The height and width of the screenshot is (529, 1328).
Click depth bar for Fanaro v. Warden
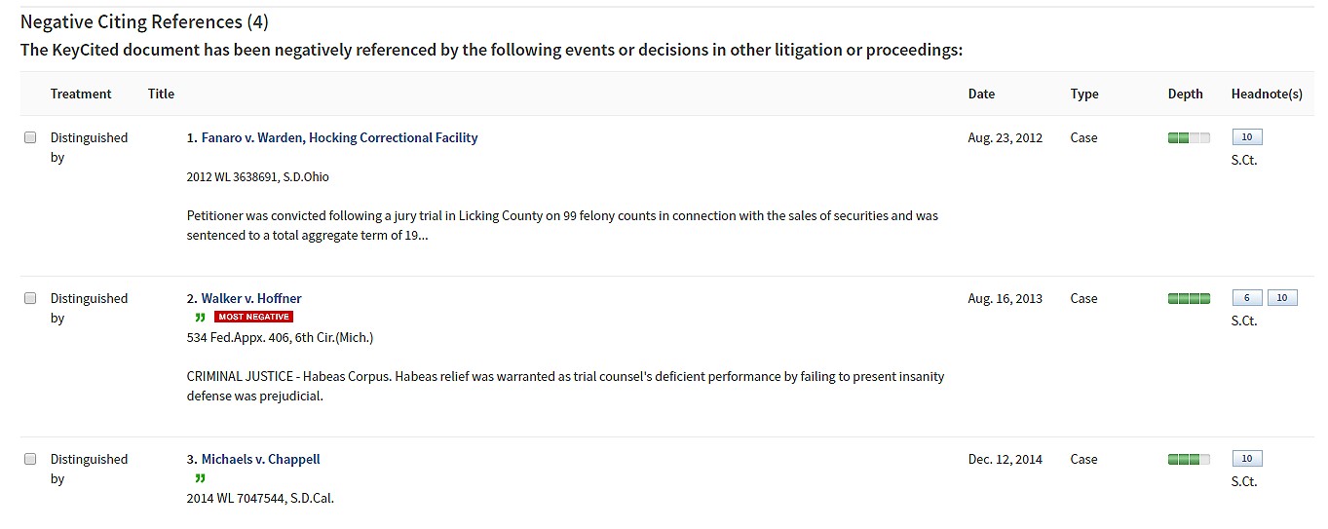click(1189, 138)
